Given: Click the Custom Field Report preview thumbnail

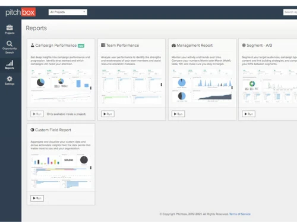Looking at the screenshot, I should (x=61, y=170).
